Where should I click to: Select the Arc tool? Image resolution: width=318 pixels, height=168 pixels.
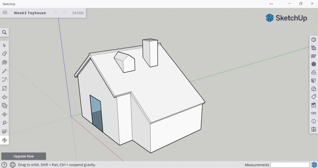tap(4, 80)
